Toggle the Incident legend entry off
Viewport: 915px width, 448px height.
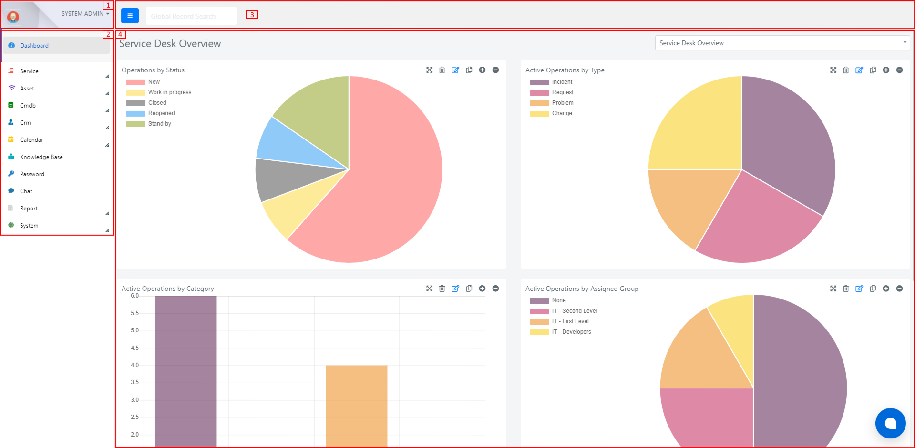pyautogui.click(x=551, y=82)
